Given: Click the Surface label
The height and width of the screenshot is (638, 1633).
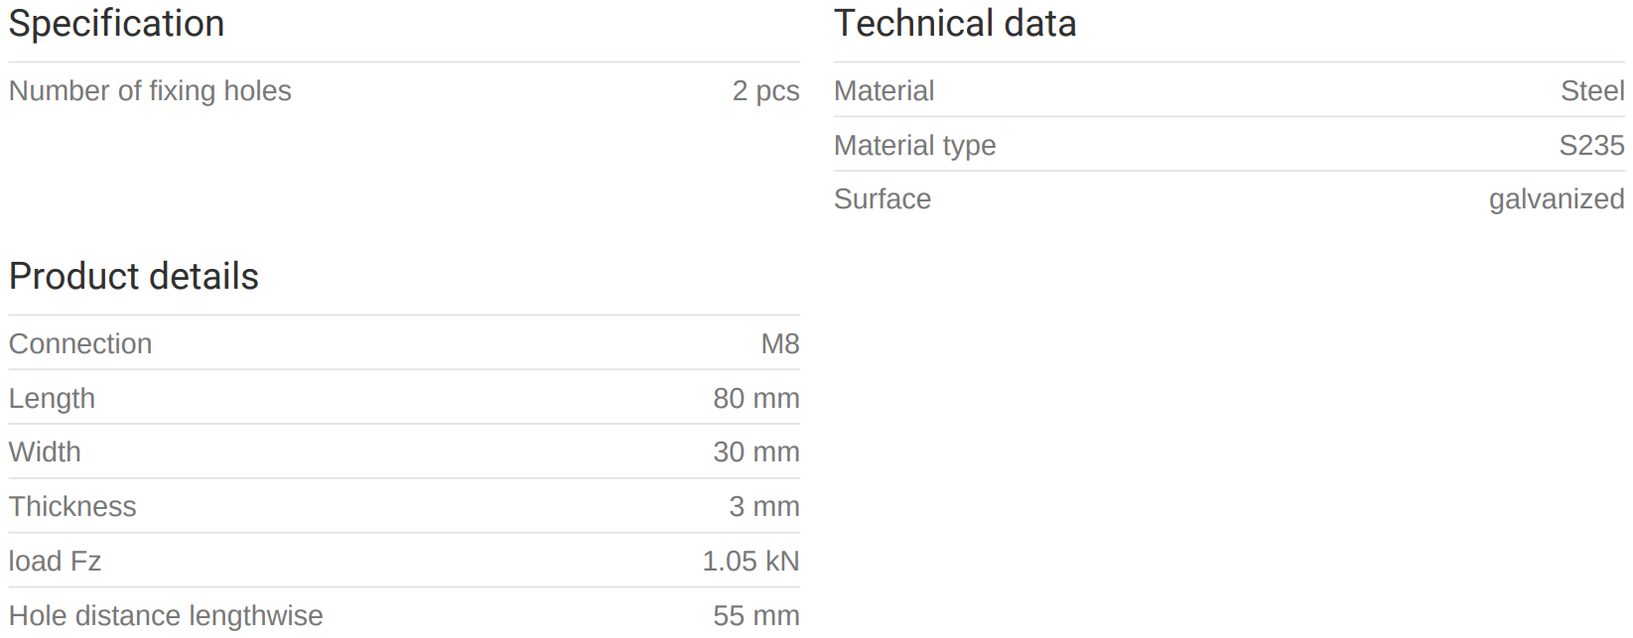Looking at the screenshot, I should click(883, 199).
